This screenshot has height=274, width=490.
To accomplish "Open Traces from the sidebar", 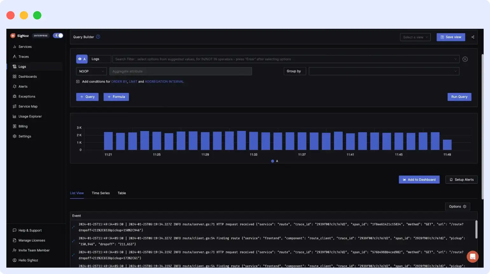I will (x=24, y=57).
